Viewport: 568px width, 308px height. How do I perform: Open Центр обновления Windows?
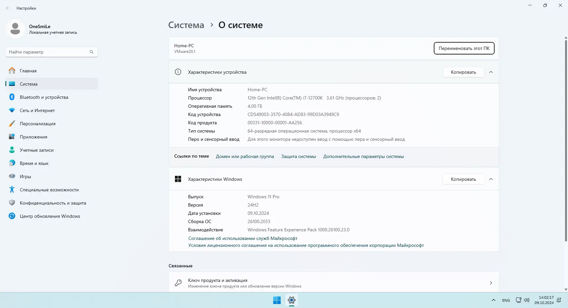tap(50, 216)
